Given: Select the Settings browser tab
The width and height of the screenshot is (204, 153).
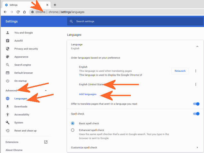Looking at the screenshot, I should [26, 5].
